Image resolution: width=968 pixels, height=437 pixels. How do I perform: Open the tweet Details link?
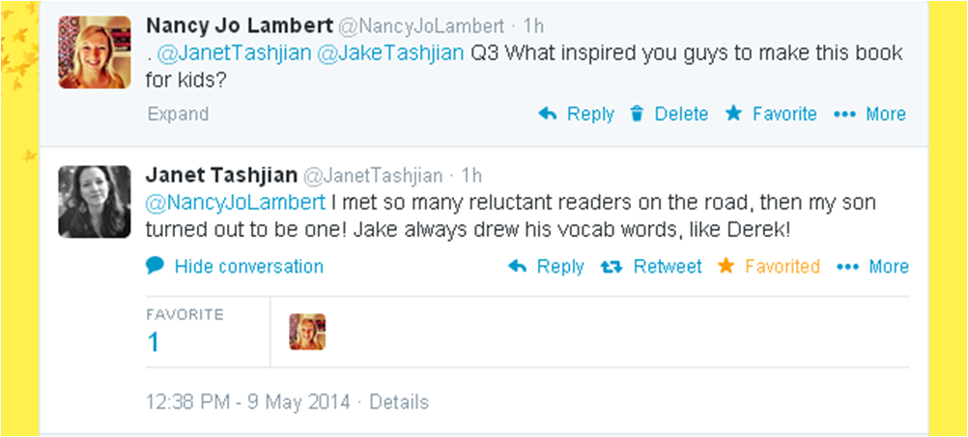click(399, 402)
